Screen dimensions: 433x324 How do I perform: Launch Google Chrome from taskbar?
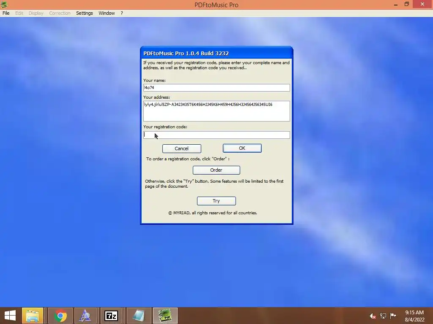[x=60, y=316]
